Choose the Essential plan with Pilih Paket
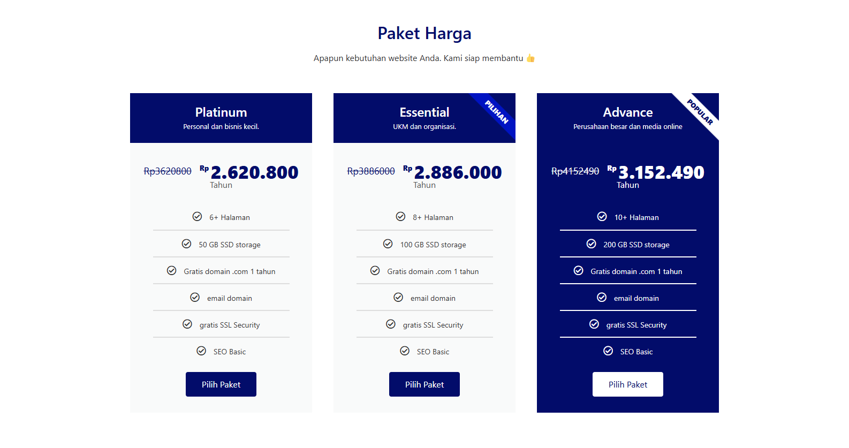 [x=424, y=384]
